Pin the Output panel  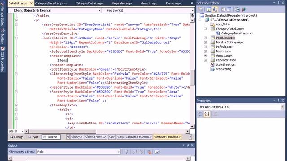(x=188, y=145)
